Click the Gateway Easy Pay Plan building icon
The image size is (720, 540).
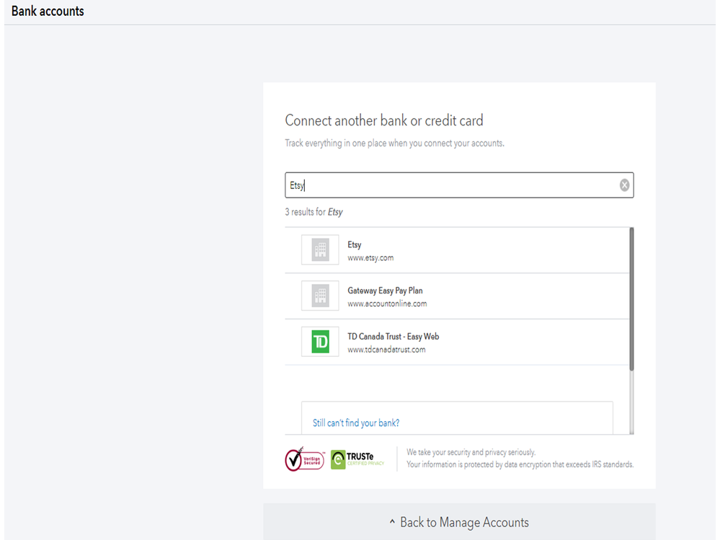(x=320, y=296)
